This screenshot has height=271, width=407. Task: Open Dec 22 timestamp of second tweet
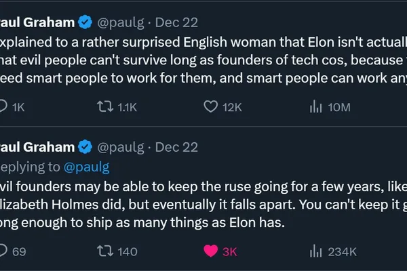[x=176, y=147]
